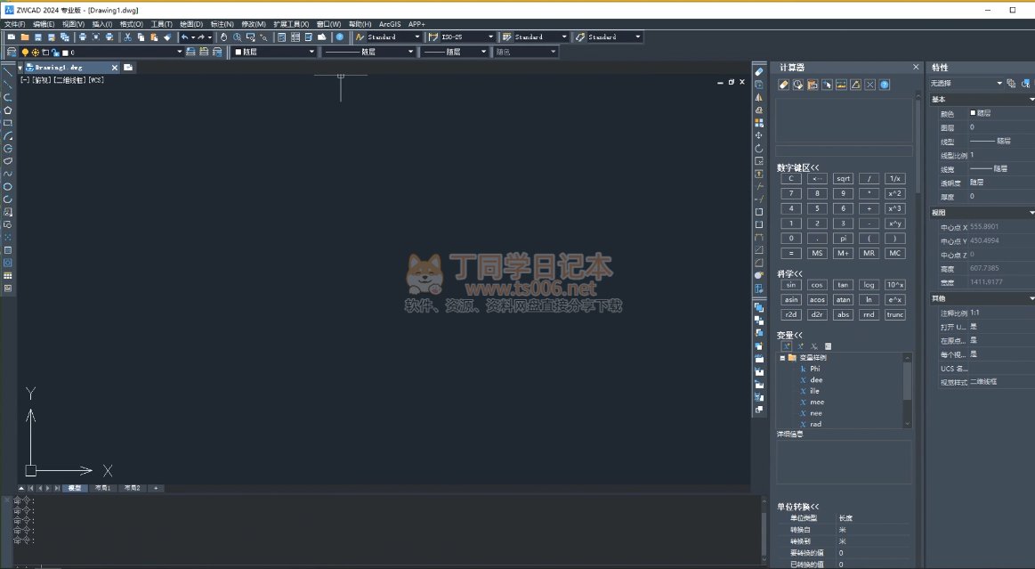Open the 无选择 selection dropdown

pyautogui.click(x=999, y=83)
